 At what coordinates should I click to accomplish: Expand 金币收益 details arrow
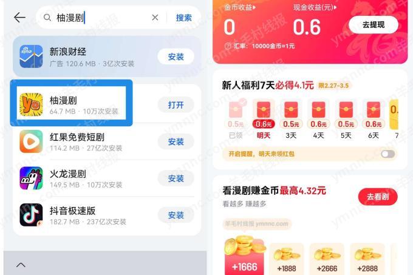point(254,7)
